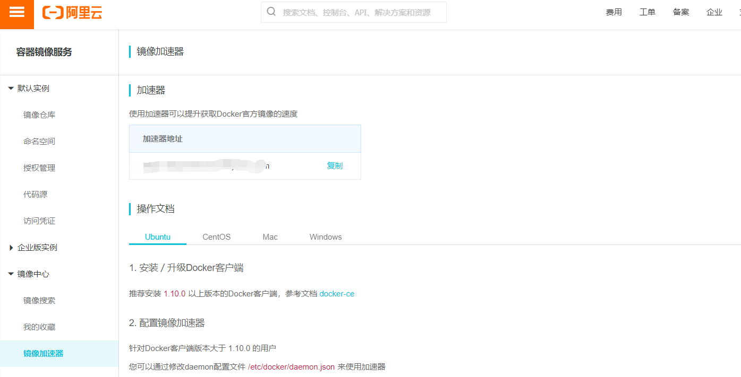741x377 pixels.
Task: Click the /etc/docker/daemon.json path text
Action: (291, 367)
